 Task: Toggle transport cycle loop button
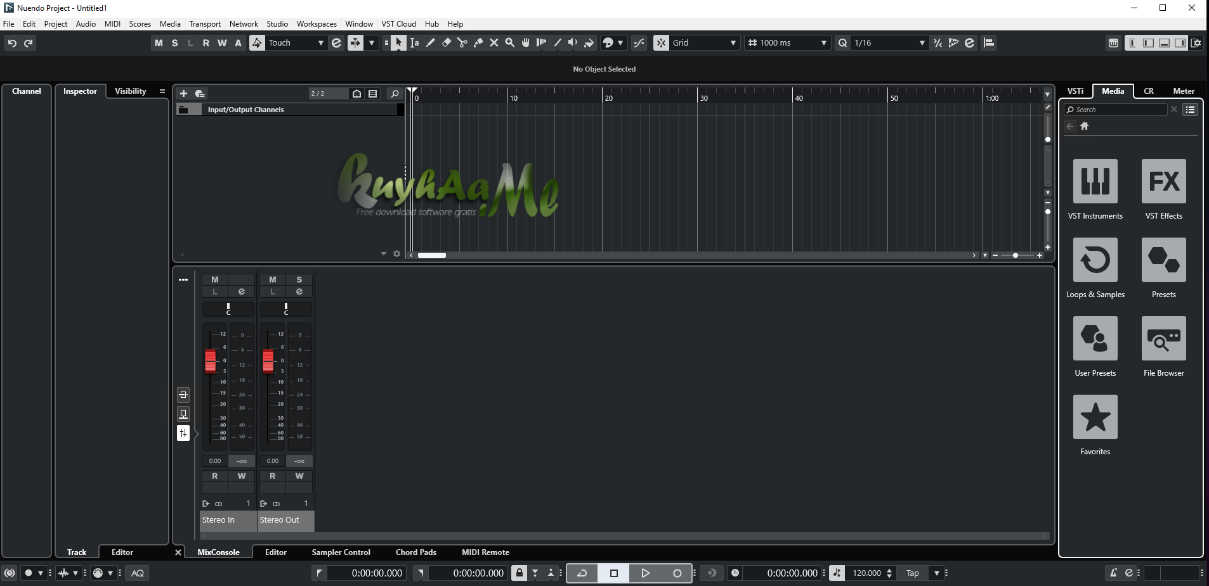[582, 573]
